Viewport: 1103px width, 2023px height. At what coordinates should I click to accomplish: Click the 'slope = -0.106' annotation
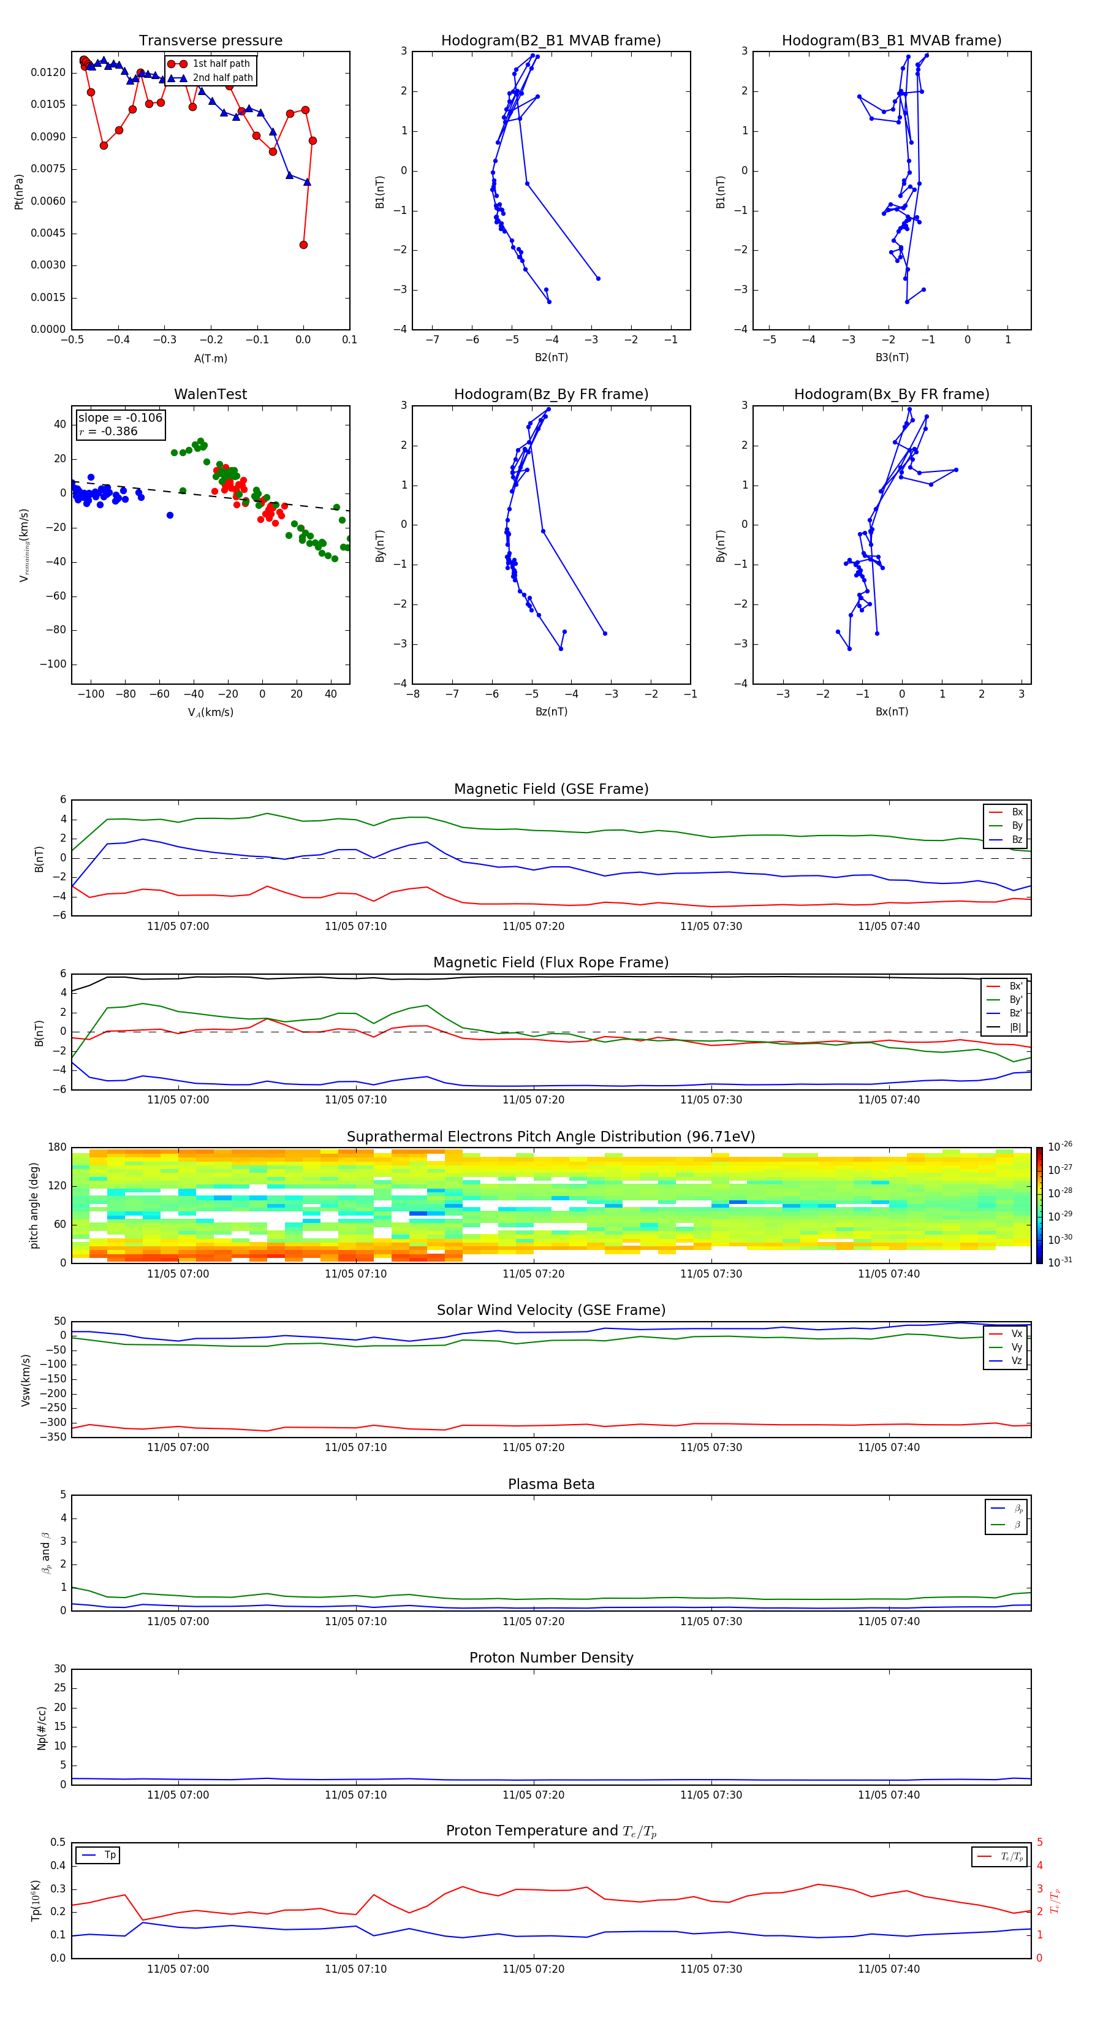[x=120, y=418]
